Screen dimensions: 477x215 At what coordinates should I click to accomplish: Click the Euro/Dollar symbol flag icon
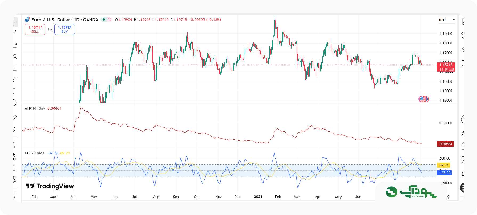(27, 20)
